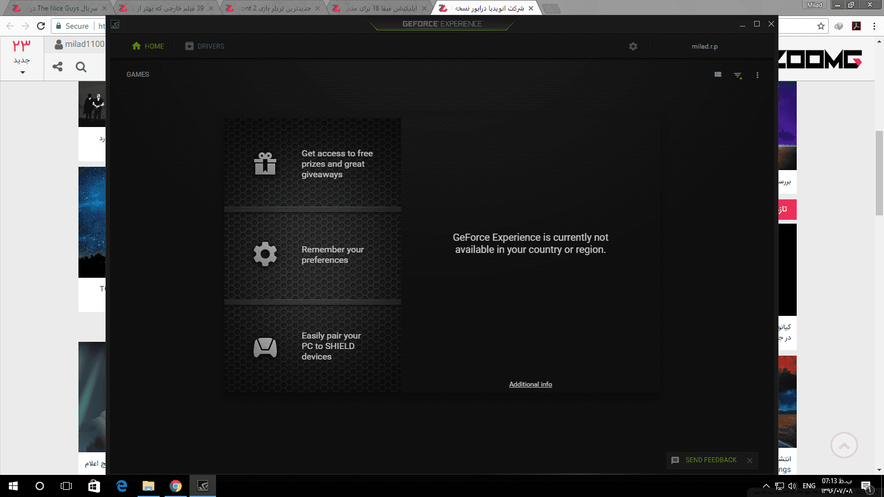
Task: Go to the HOME tab
Action: (148, 46)
